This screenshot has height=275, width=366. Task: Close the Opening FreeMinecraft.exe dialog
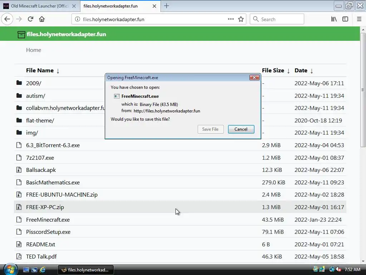[254, 77]
